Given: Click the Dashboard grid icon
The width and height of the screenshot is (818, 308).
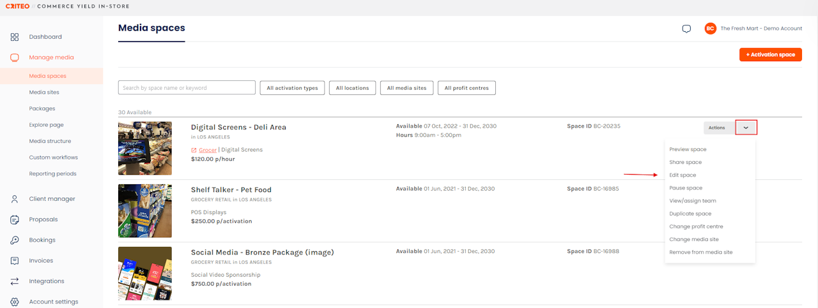Looking at the screenshot, I should (15, 37).
